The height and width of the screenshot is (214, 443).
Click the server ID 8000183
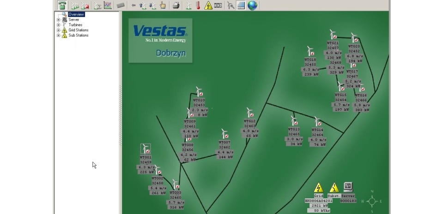pyautogui.click(x=348, y=201)
